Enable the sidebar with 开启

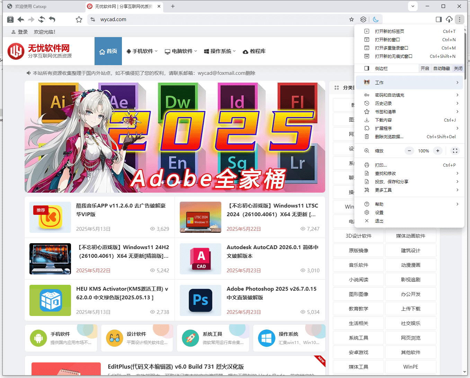(x=425, y=68)
